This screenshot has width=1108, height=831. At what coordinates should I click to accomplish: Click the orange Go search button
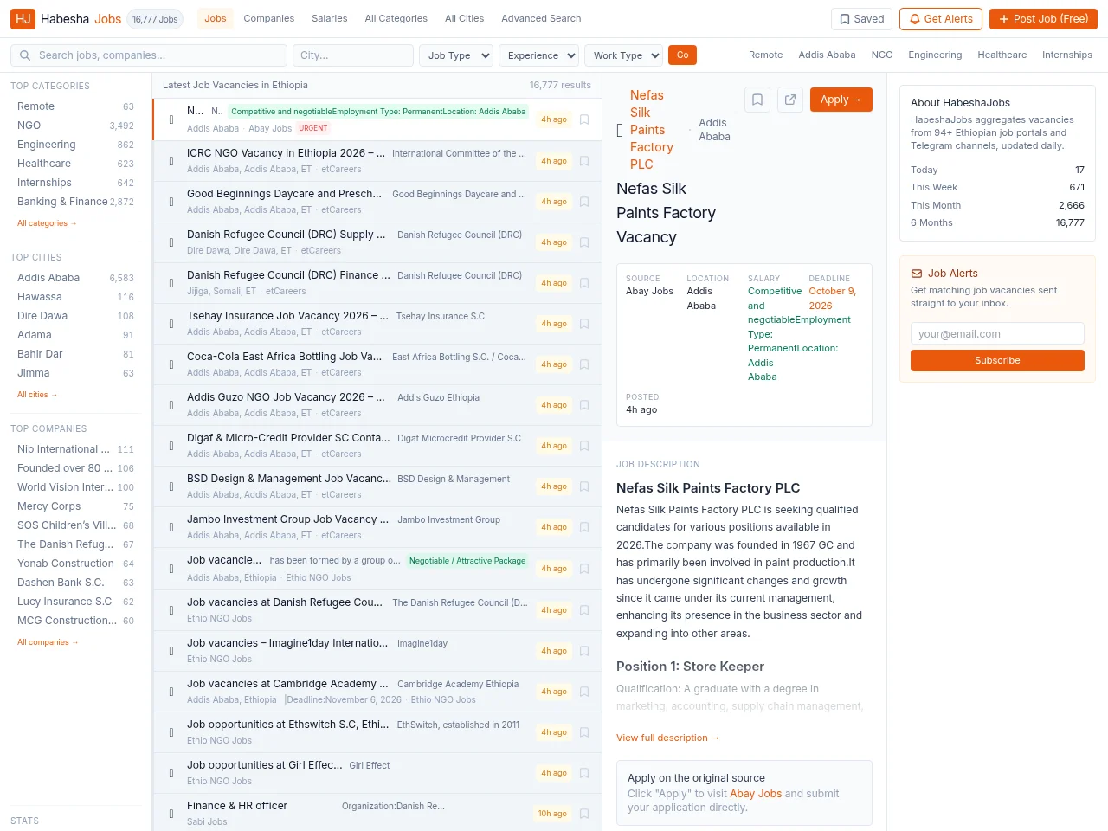pos(683,55)
